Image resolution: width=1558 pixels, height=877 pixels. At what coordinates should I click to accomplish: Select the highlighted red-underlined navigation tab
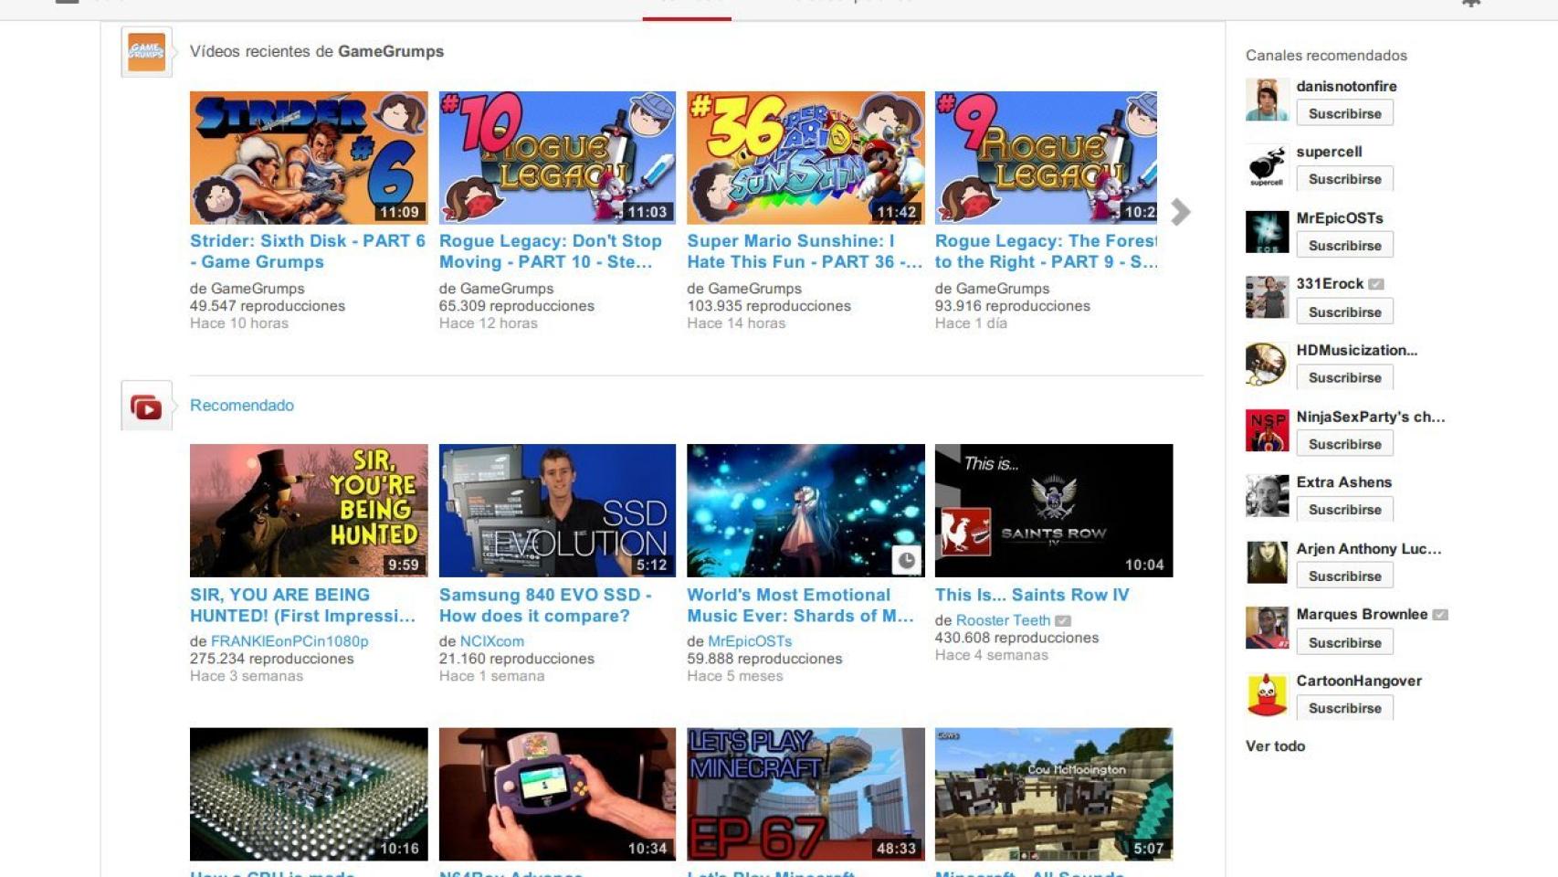pos(687,2)
